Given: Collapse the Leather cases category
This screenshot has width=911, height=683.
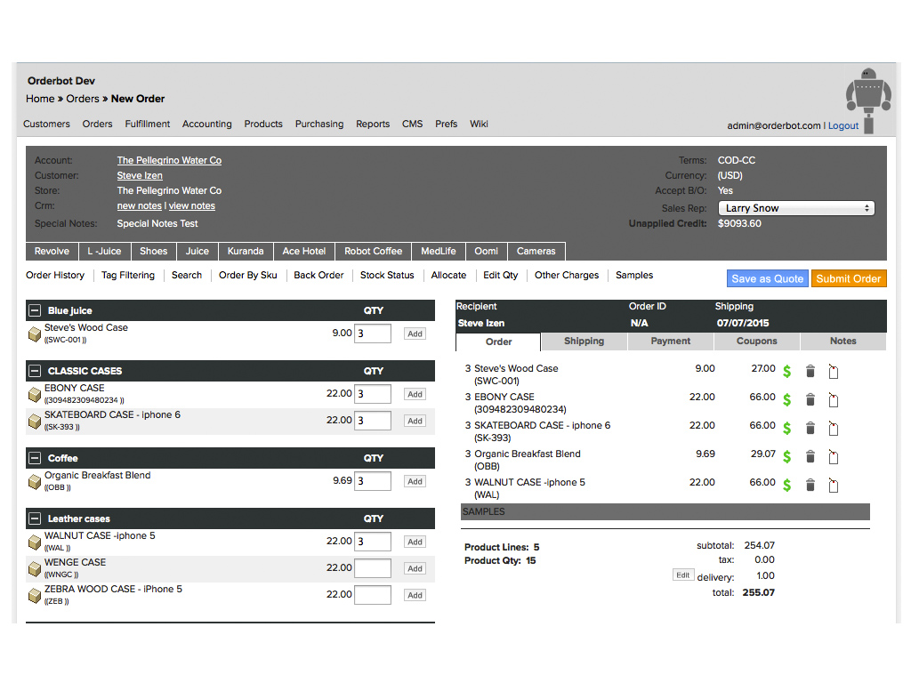Looking at the screenshot, I should click(35, 518).
